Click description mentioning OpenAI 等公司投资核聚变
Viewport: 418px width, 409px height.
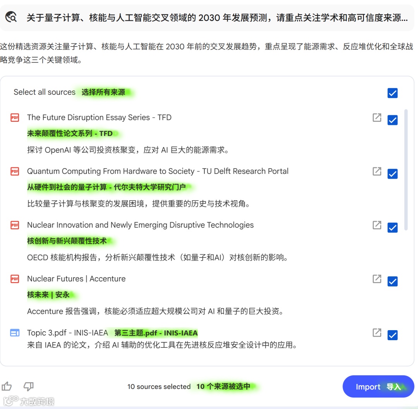(x=128, y=150)
